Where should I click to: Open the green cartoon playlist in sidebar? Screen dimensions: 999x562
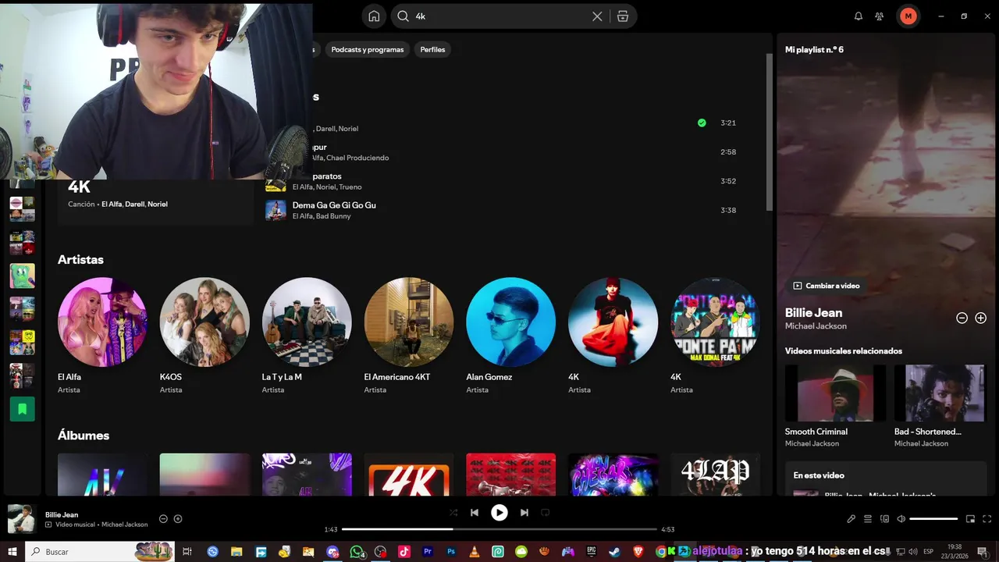[x=22, y=276]
